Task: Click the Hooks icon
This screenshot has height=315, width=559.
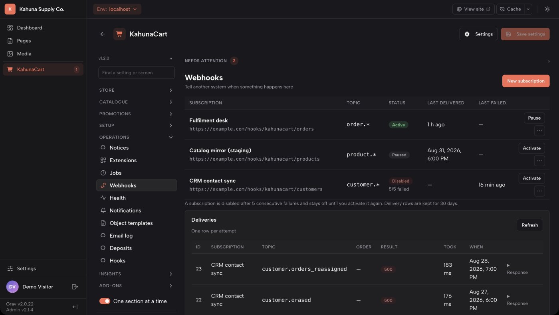Action: (103, 261)
